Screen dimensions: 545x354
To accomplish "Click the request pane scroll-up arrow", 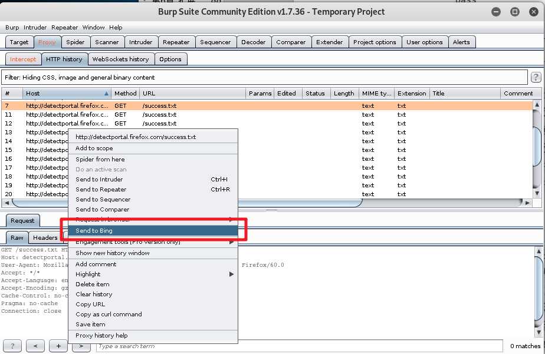I will point(539,251).
